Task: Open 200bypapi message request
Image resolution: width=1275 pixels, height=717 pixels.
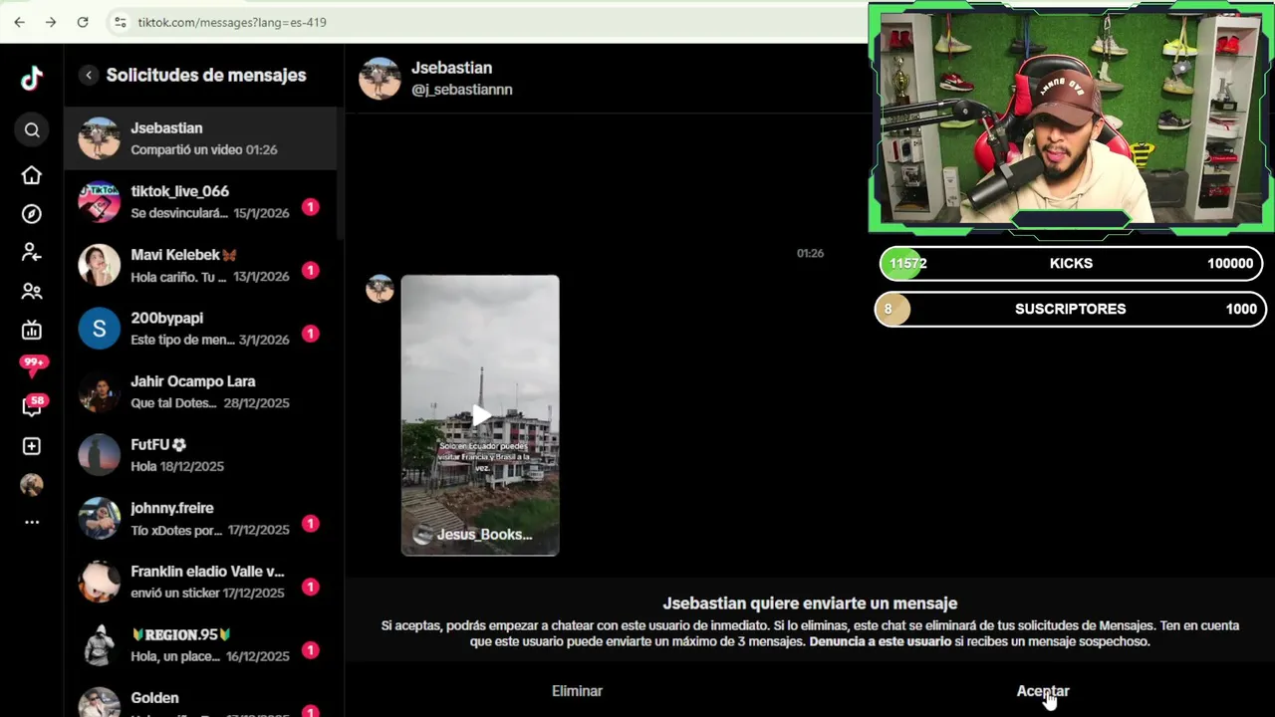Action: (200, 329)
